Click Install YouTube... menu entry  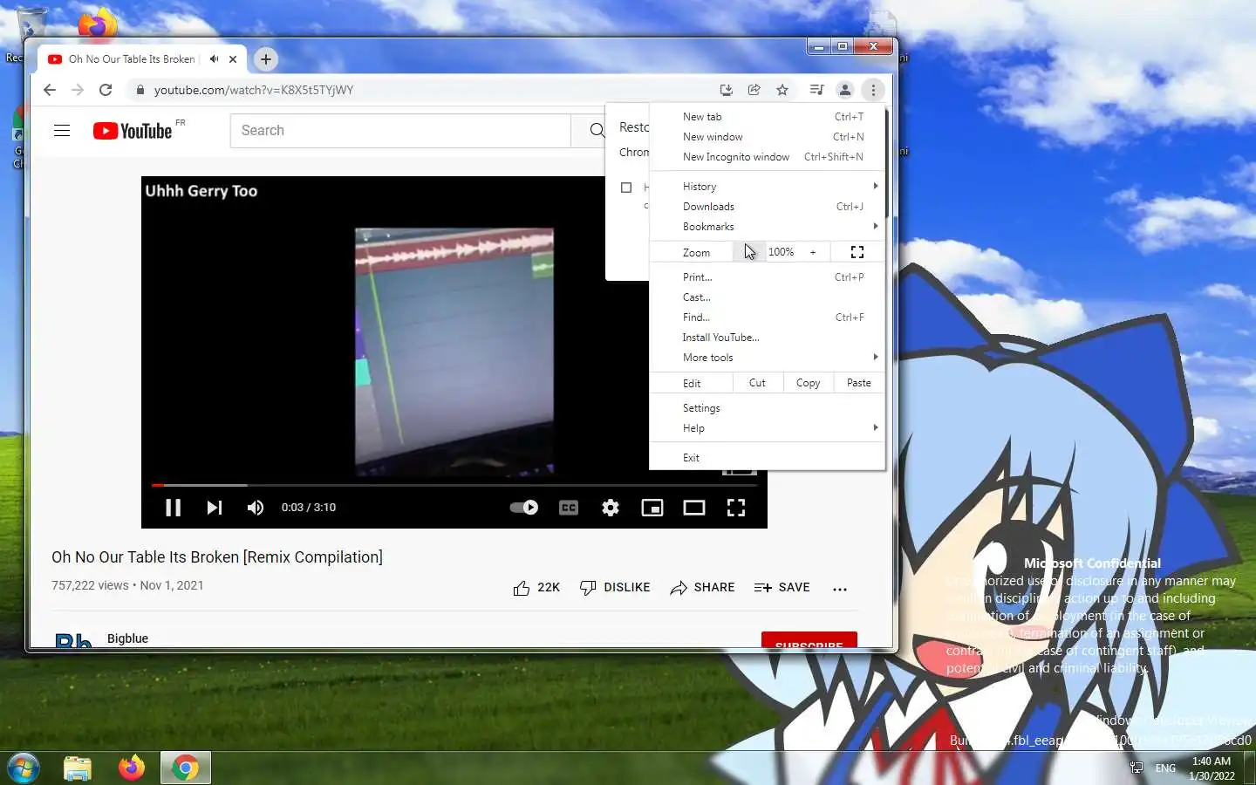click(767, 338)
